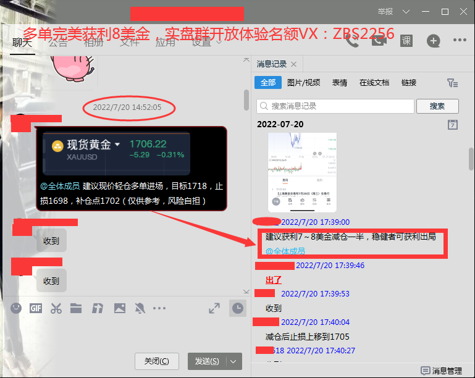Click the 消息记录 panel tab

[271, 64]
